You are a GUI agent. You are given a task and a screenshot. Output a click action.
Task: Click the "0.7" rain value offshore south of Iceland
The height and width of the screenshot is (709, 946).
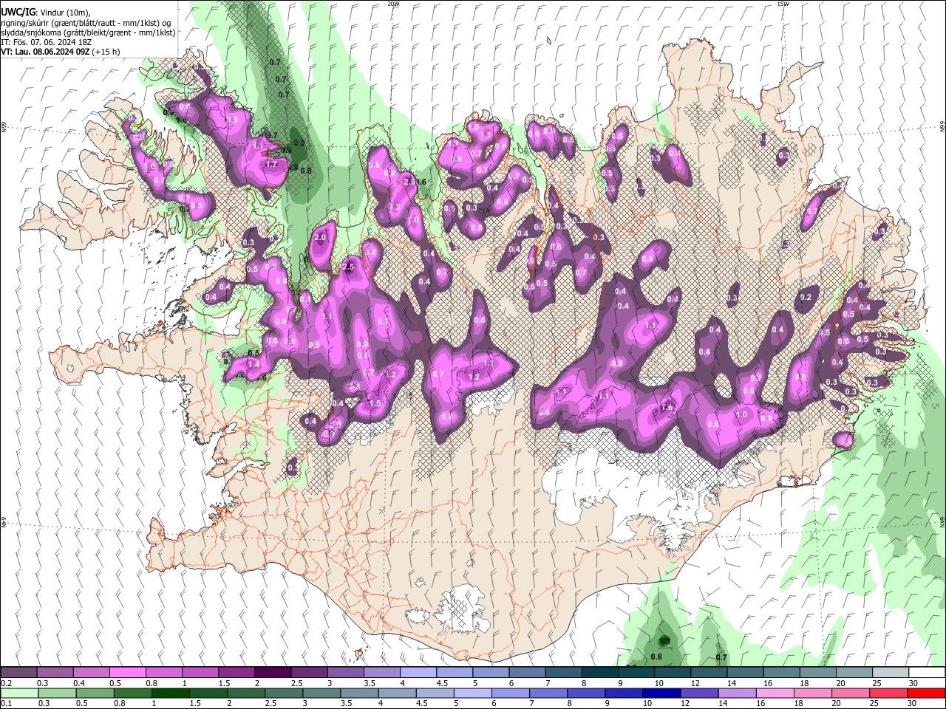pyautogui.click(x=721, y=657)
